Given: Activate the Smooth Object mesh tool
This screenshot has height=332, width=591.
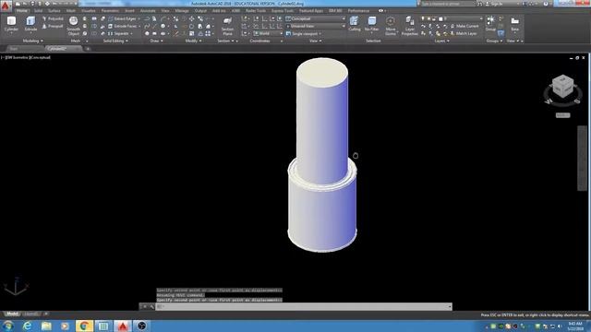Looking at the screenshot, I should coord(74,26).
